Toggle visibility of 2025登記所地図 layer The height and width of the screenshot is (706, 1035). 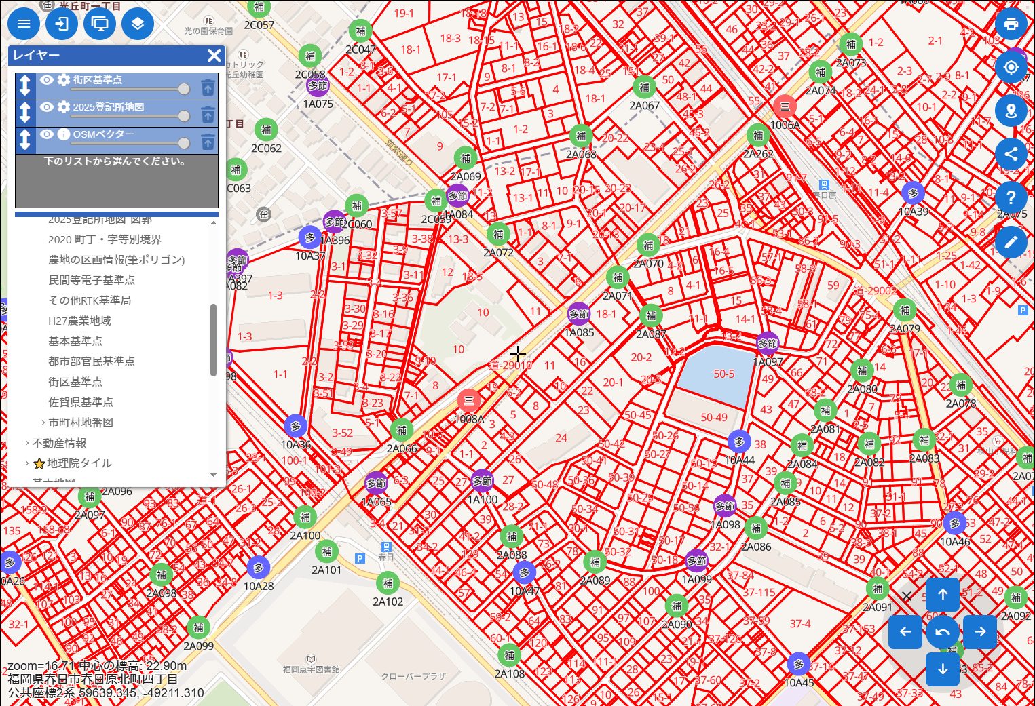click(x=46, y=107)
